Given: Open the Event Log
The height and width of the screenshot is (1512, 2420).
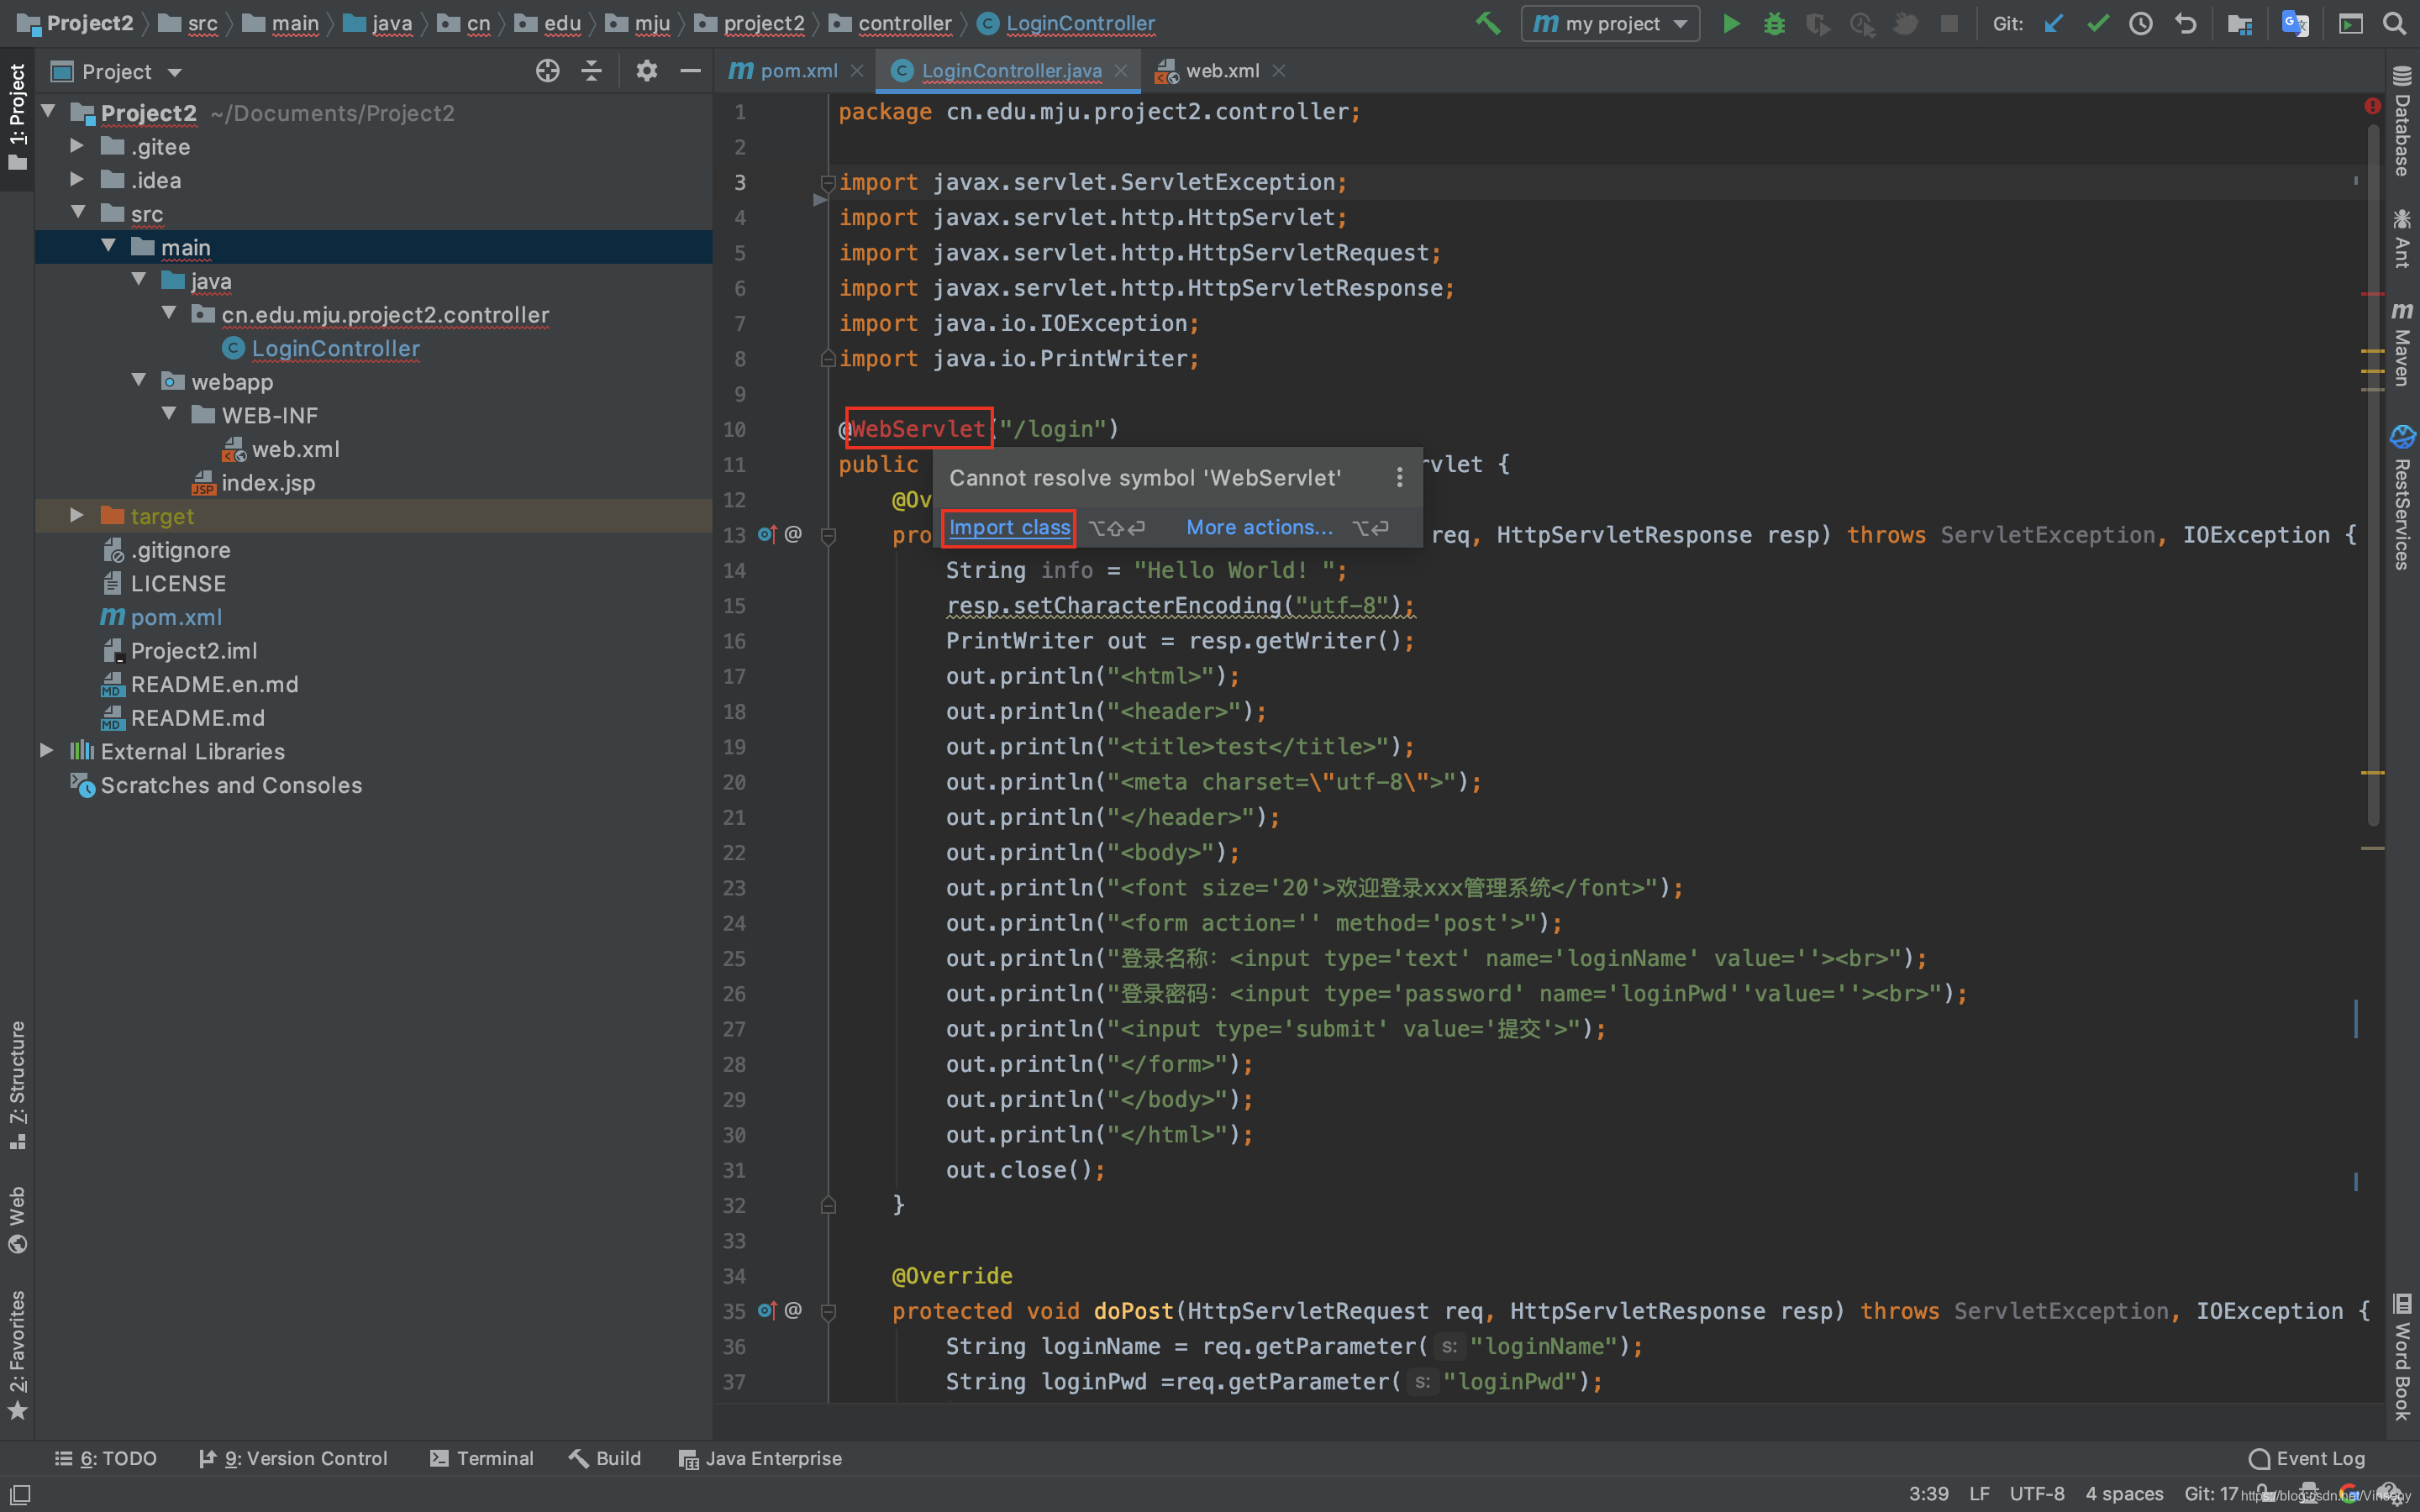Looking at the screenshot, I should (x=2306, y=1458).
